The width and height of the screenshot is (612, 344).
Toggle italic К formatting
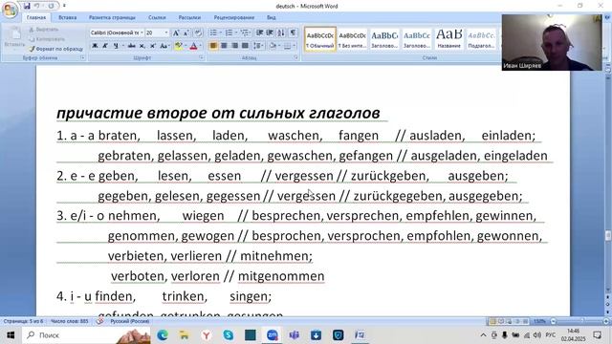(105, 46)
